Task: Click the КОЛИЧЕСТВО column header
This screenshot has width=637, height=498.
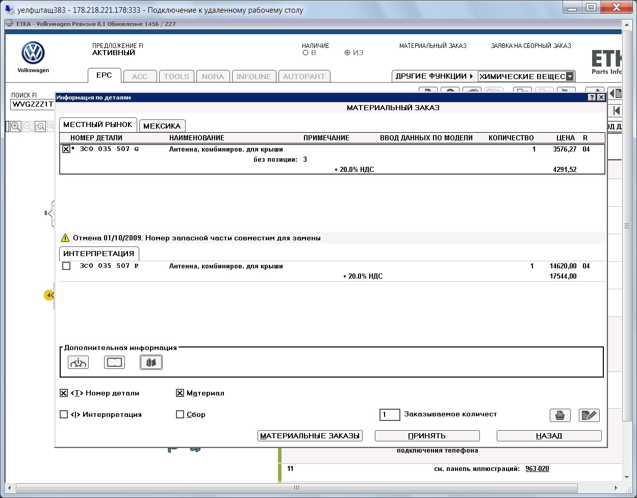Action: [x=511, y=138]
